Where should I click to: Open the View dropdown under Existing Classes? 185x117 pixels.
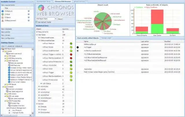(4, 46)
